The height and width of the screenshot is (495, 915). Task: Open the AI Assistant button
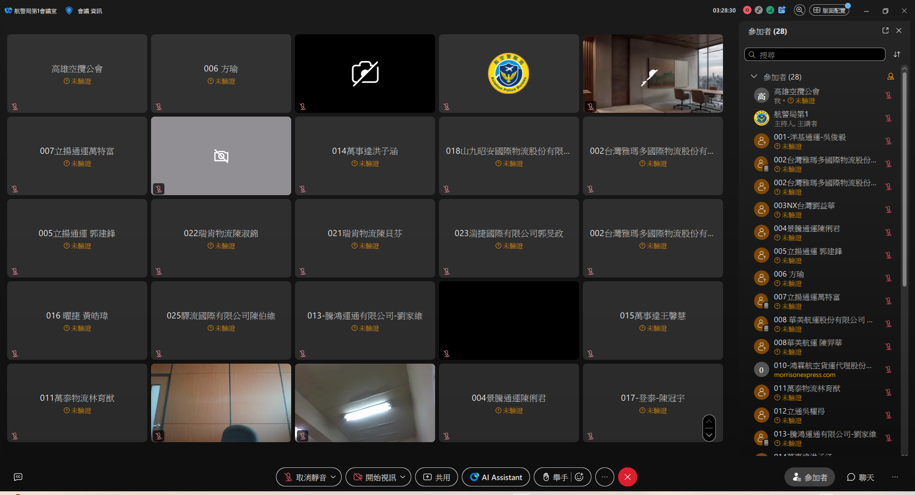pyautogui.click(x=496, y=477)
